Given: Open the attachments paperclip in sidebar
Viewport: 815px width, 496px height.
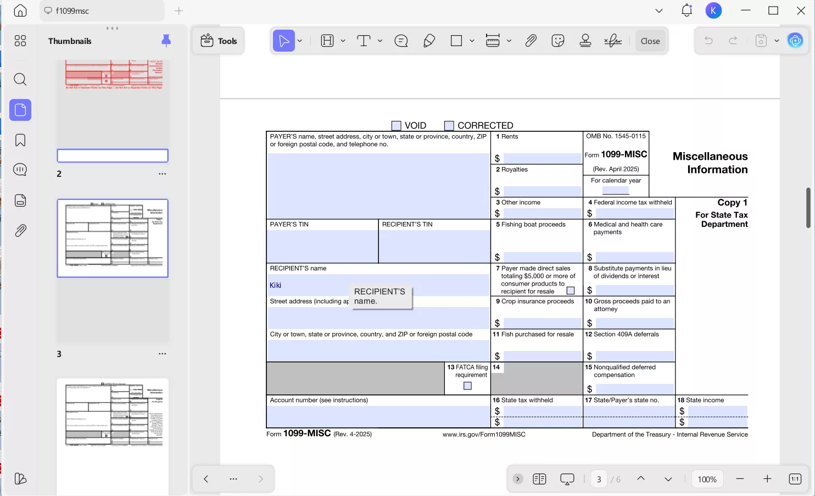Looking at the screenshot, I should coord(20,231).
